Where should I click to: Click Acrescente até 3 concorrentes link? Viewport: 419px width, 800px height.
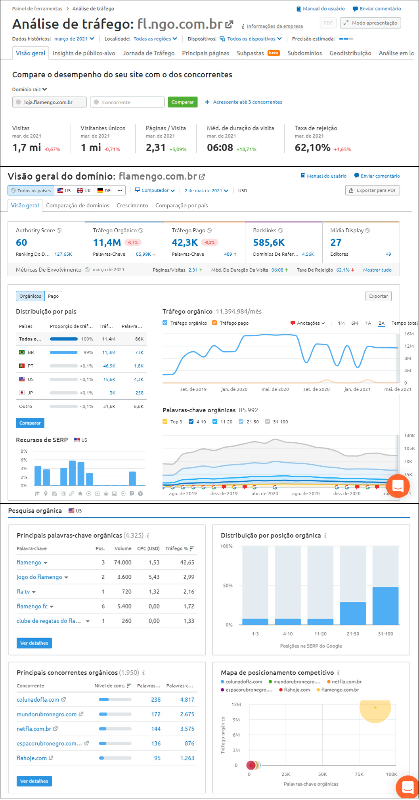(243, 102)
